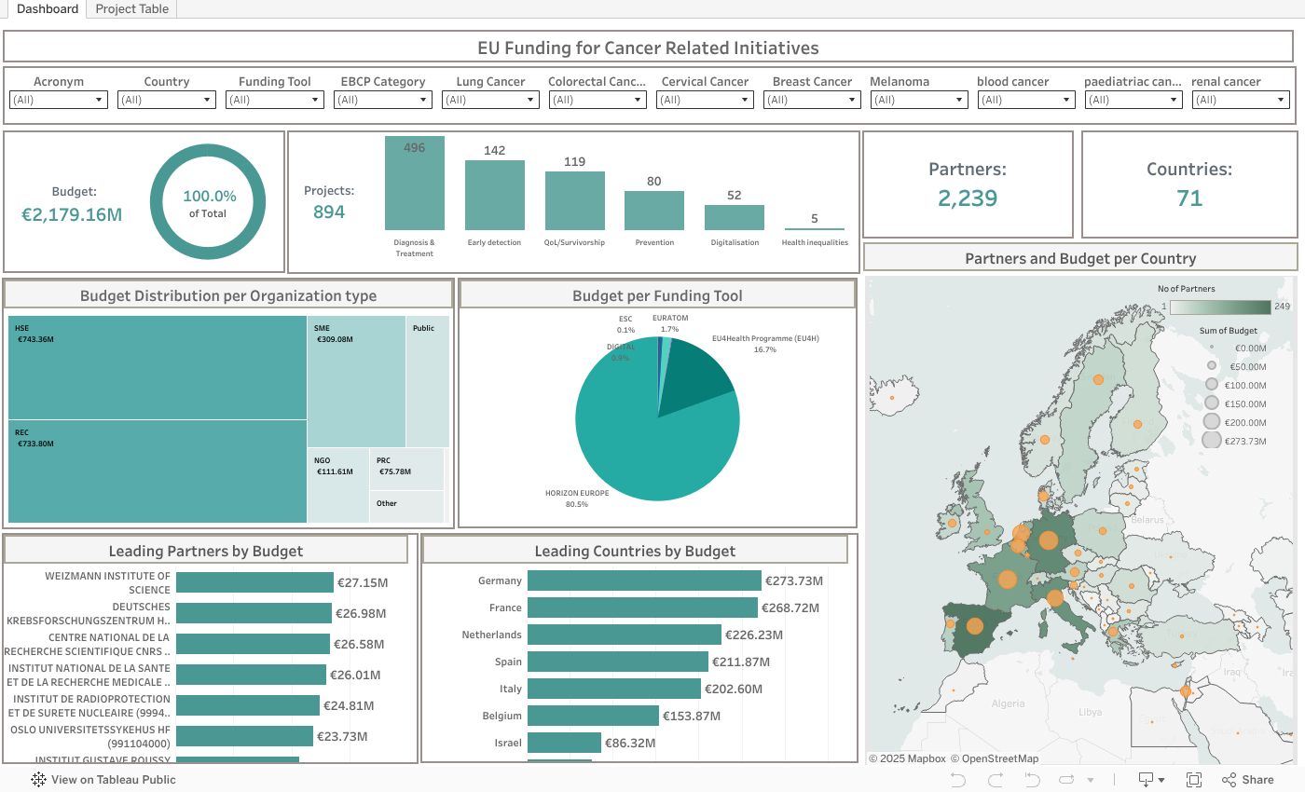Click the Share icon
Image resolution: width=1305 pixels, height=792 pixels.
coord(1247,780)
